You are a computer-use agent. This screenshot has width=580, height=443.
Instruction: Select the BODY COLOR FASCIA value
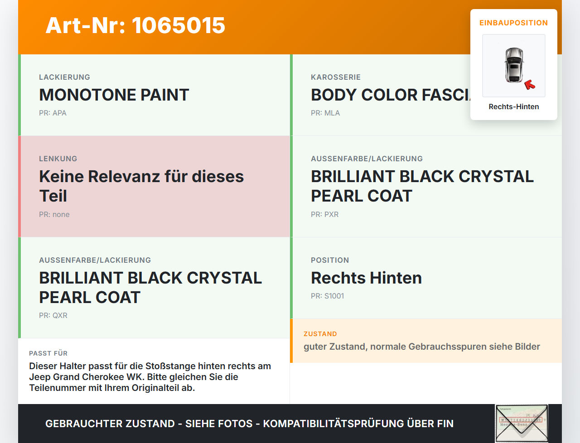tap(391, 95)
